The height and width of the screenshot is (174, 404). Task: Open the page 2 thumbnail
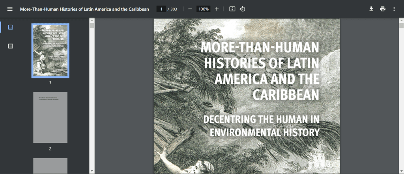pos(50,117)
